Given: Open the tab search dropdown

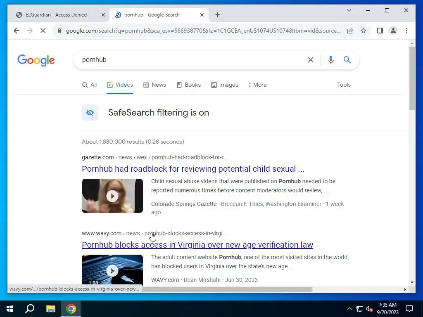Looking at the screenshot, I should (349, 10).
